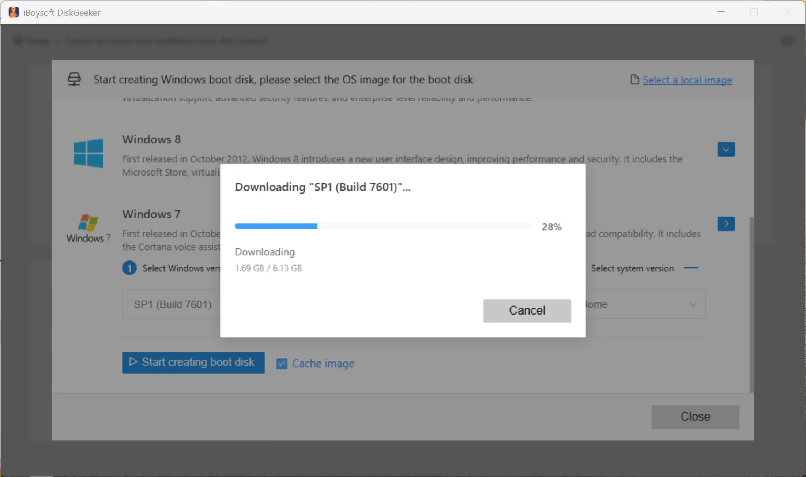
Task: Open Select a local image
Action: click(687, 80)
